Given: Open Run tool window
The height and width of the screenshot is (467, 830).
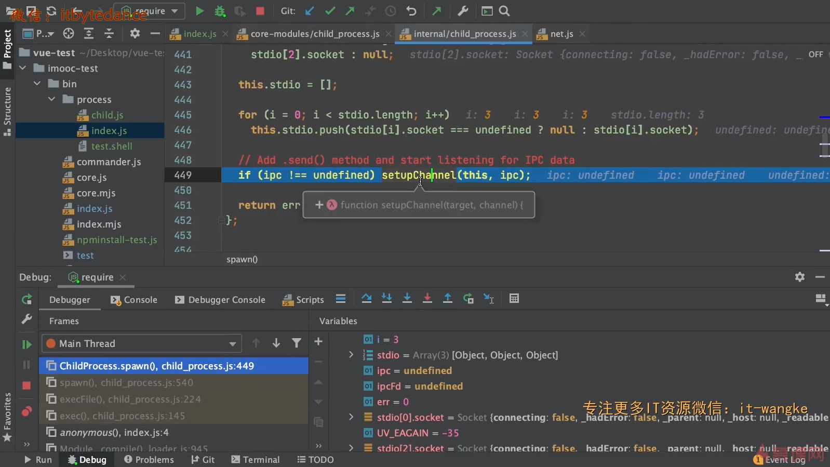Looking at the screenshot, I should 38,460.
